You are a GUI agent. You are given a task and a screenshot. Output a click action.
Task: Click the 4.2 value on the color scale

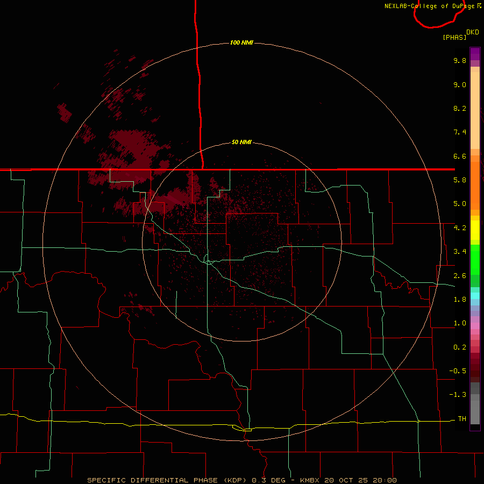460,228
